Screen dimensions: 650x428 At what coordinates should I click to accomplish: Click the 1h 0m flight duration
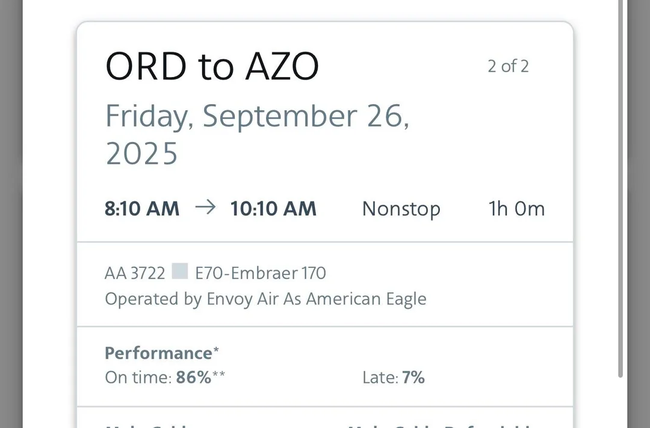[516, 209]
